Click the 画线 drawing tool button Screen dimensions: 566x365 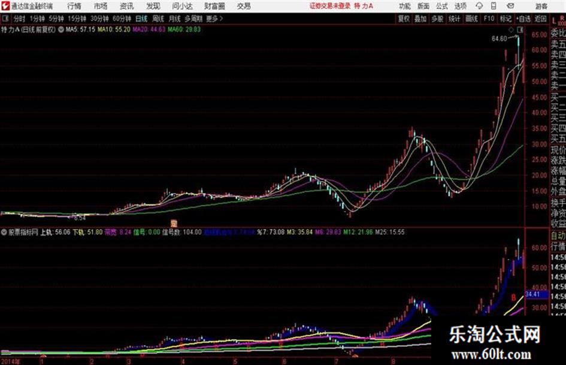click(471, 19)
